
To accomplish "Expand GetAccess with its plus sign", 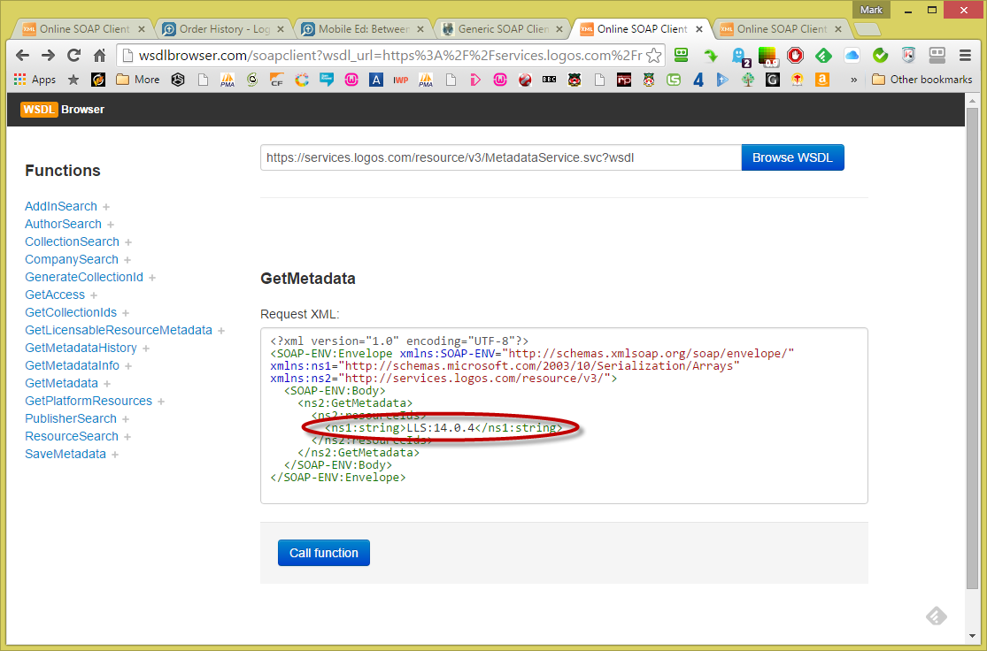I will point(93,295).
